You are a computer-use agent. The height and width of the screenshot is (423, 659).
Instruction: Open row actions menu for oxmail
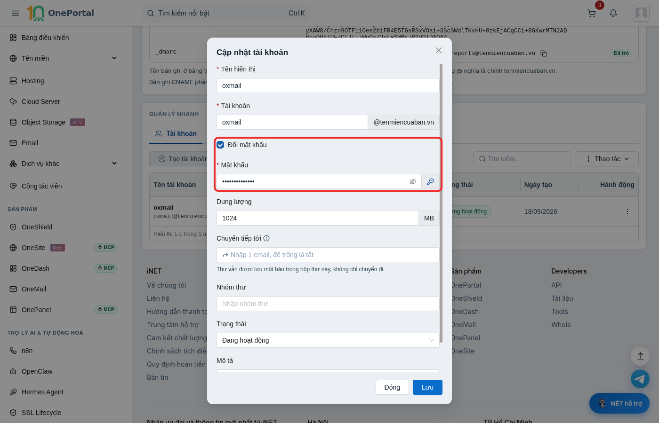(x=627, y=211)
